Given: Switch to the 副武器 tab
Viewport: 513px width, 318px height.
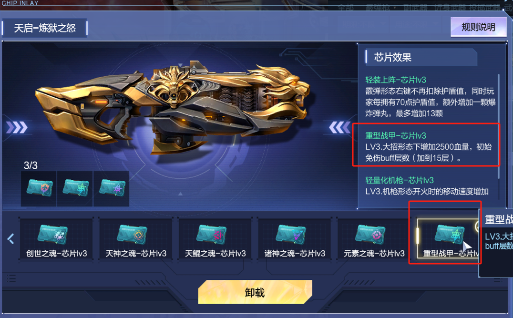Looking at the screenshot, I should pyautogui.click(x=415, y=8).
